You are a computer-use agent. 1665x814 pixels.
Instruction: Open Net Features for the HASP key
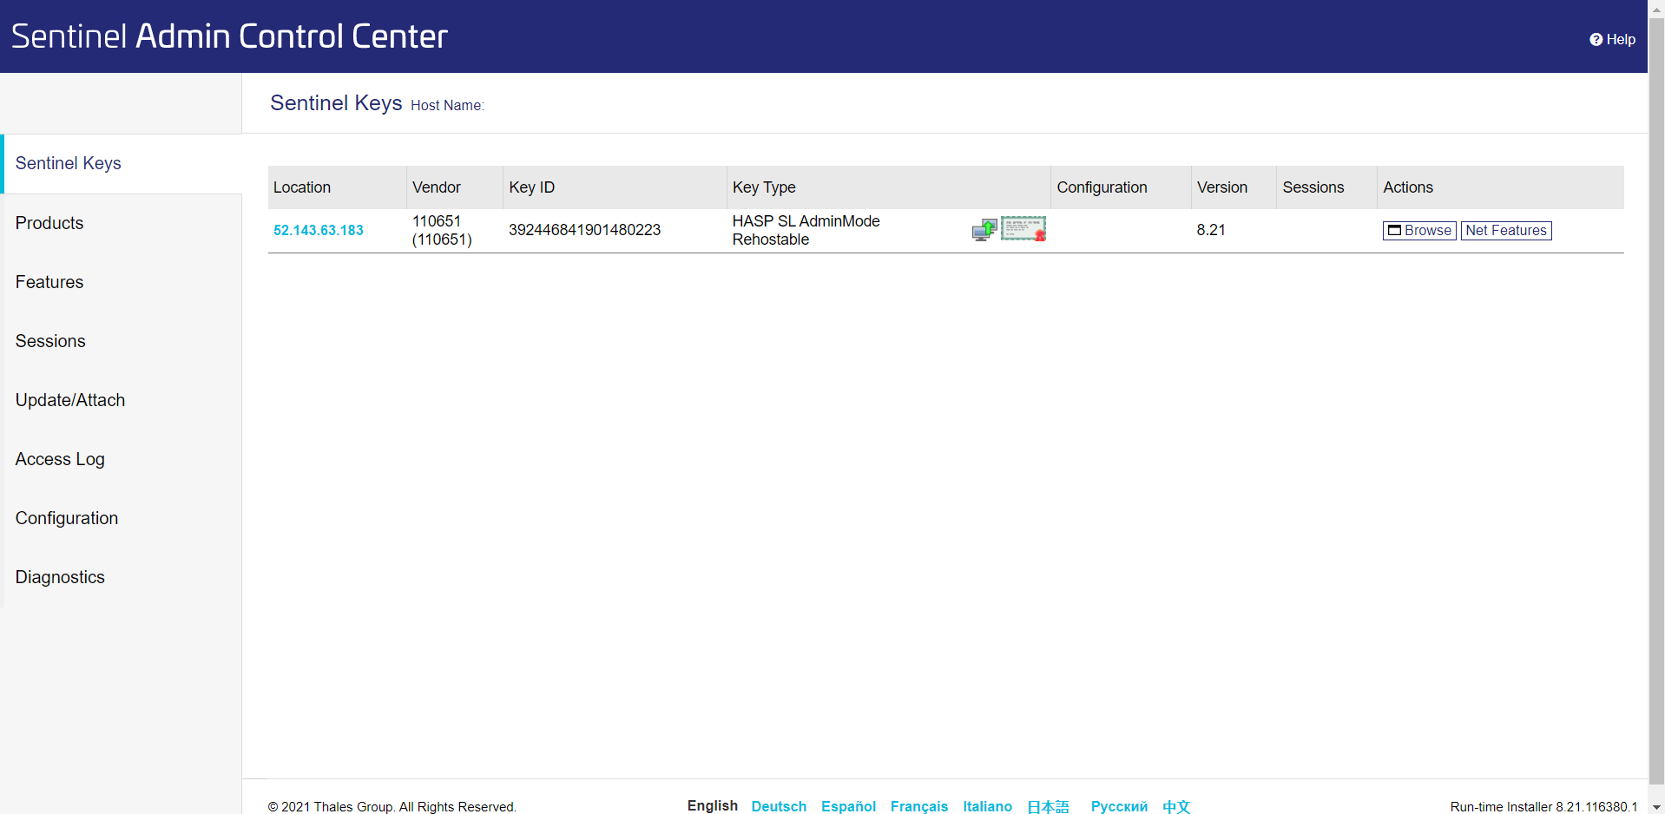coord(1505,230)
